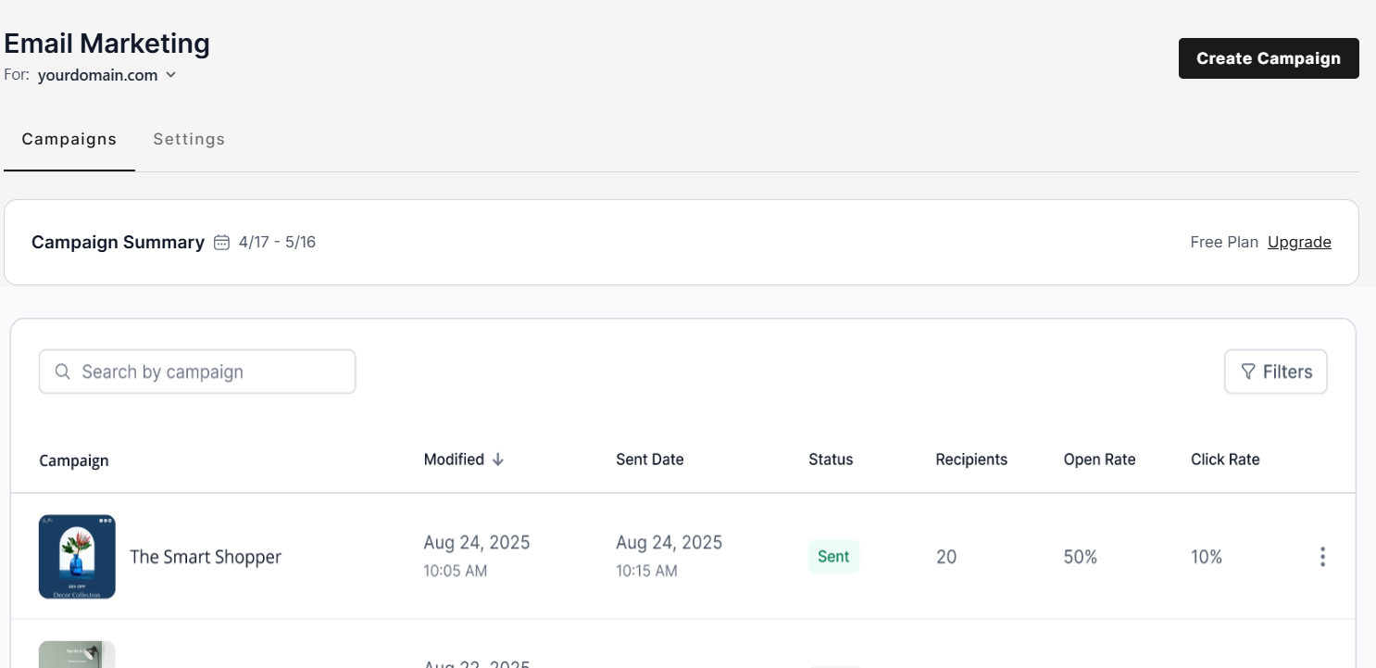1376x668 pixels.
Task: Focus the Search by campaign field
Action: [x=197, y=372]
